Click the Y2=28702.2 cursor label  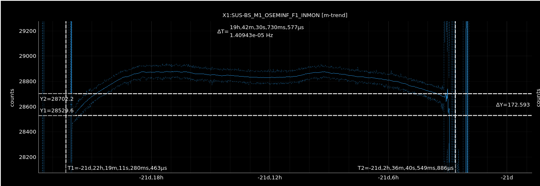tap(57, 99)
